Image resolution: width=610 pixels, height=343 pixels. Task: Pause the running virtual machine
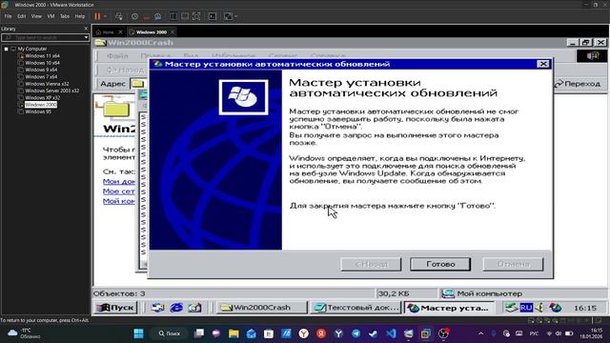tap(97, 16)
